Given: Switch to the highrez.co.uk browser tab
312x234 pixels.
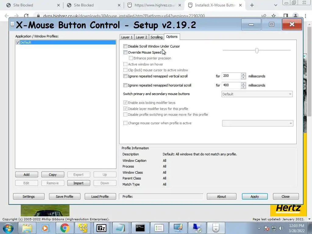Looking at the screenshot, I should (154, 5).
